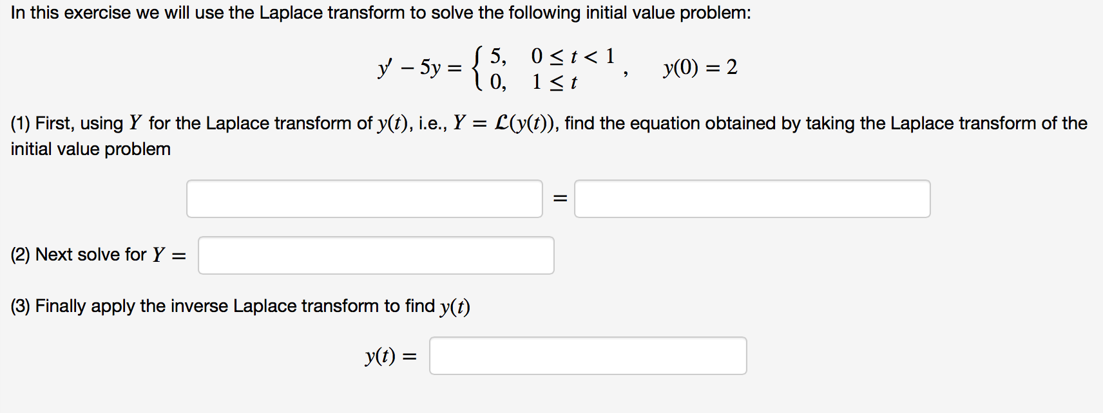Click the equals sign between the two part (1) boxes
Screen dimensions: 1103x413
click(559, 199)
